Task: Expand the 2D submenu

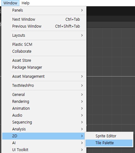Action: pos(43,136)
